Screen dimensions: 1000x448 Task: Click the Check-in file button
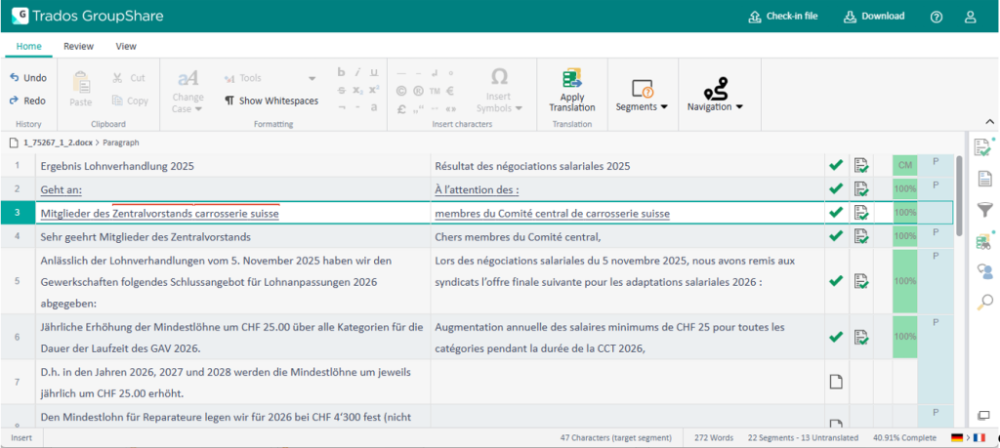point(782,17)
